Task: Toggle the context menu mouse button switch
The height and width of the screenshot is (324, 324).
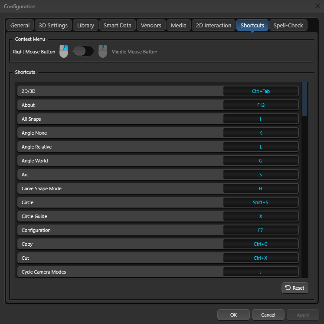Action: tap(83, 51)
